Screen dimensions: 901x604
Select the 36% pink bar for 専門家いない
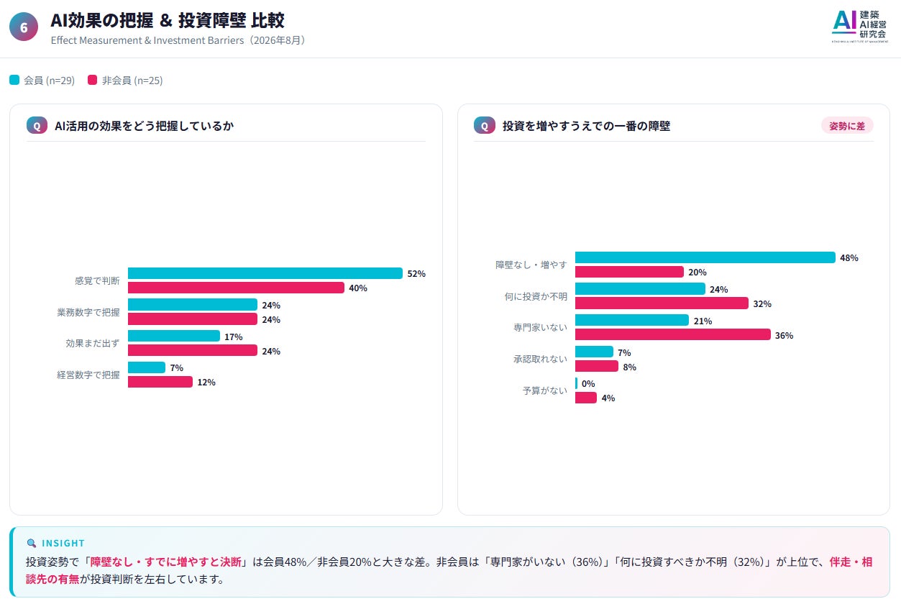(673, 335)
